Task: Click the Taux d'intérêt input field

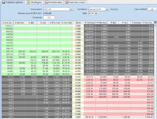Action: (152, 9)
